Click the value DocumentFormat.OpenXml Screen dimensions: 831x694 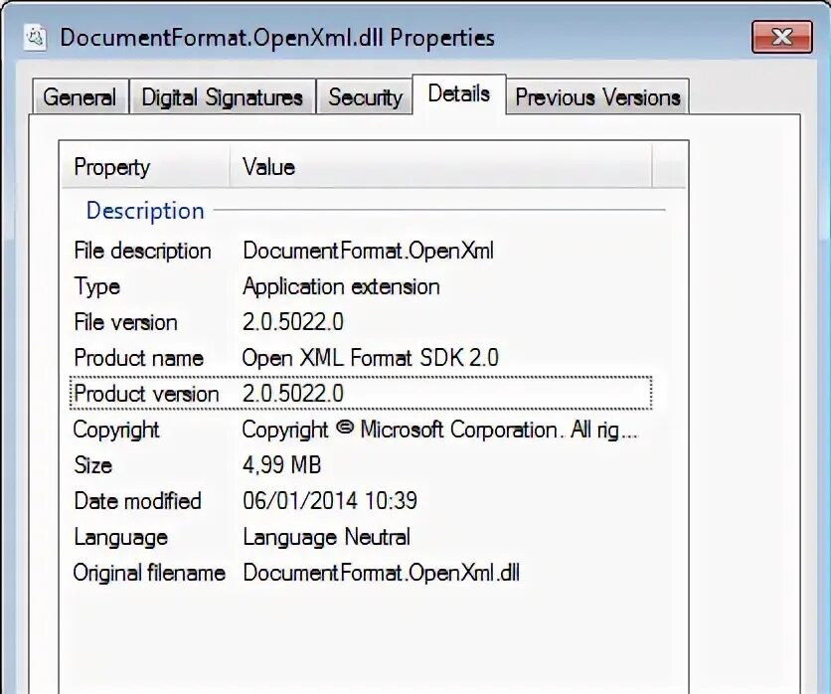pos(368,251)
